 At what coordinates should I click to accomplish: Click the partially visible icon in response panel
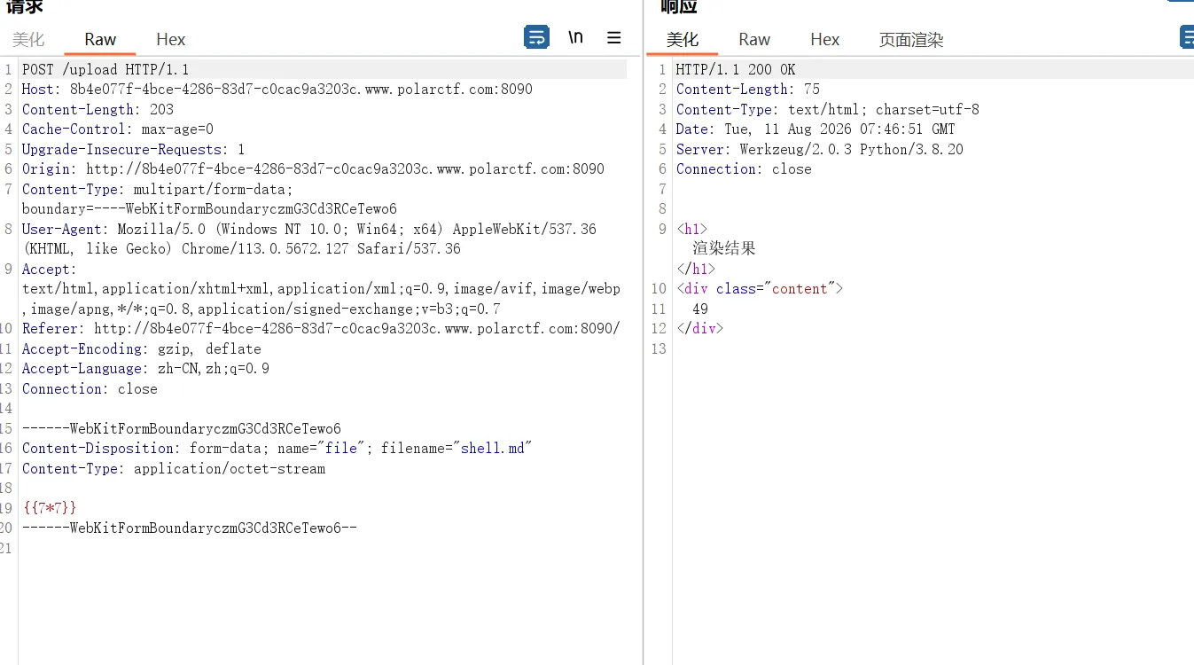1187,37
